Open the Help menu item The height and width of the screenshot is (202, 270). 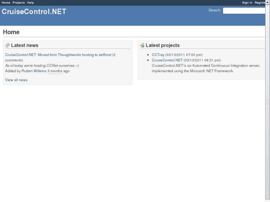click(x=30, y=3)
